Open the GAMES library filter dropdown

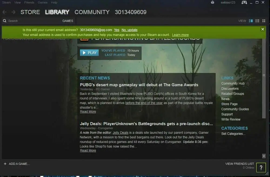tap(68, 21)
